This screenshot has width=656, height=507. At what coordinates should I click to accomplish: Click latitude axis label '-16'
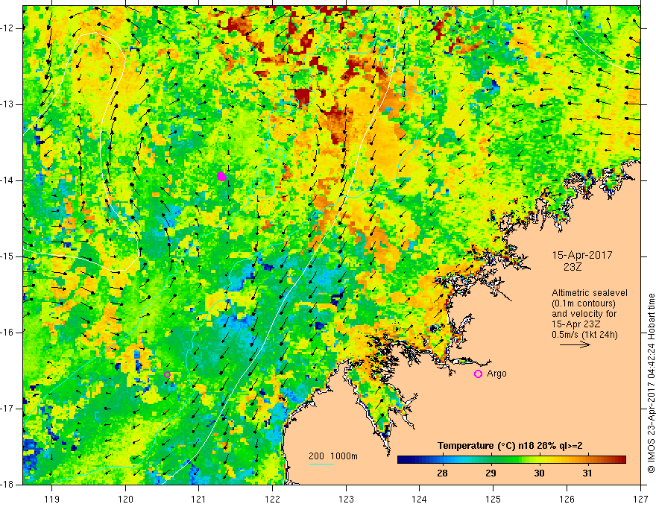[x=7, y=333]
